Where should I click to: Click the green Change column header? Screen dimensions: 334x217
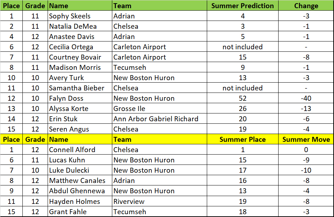click(x=306, y=6)
